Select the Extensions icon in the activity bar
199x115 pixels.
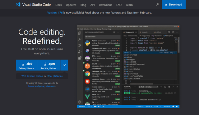[x=80, y=58]
